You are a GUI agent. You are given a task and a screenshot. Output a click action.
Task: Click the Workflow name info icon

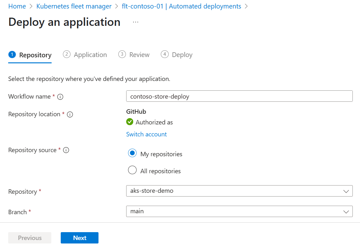click(x=60, y=97)
